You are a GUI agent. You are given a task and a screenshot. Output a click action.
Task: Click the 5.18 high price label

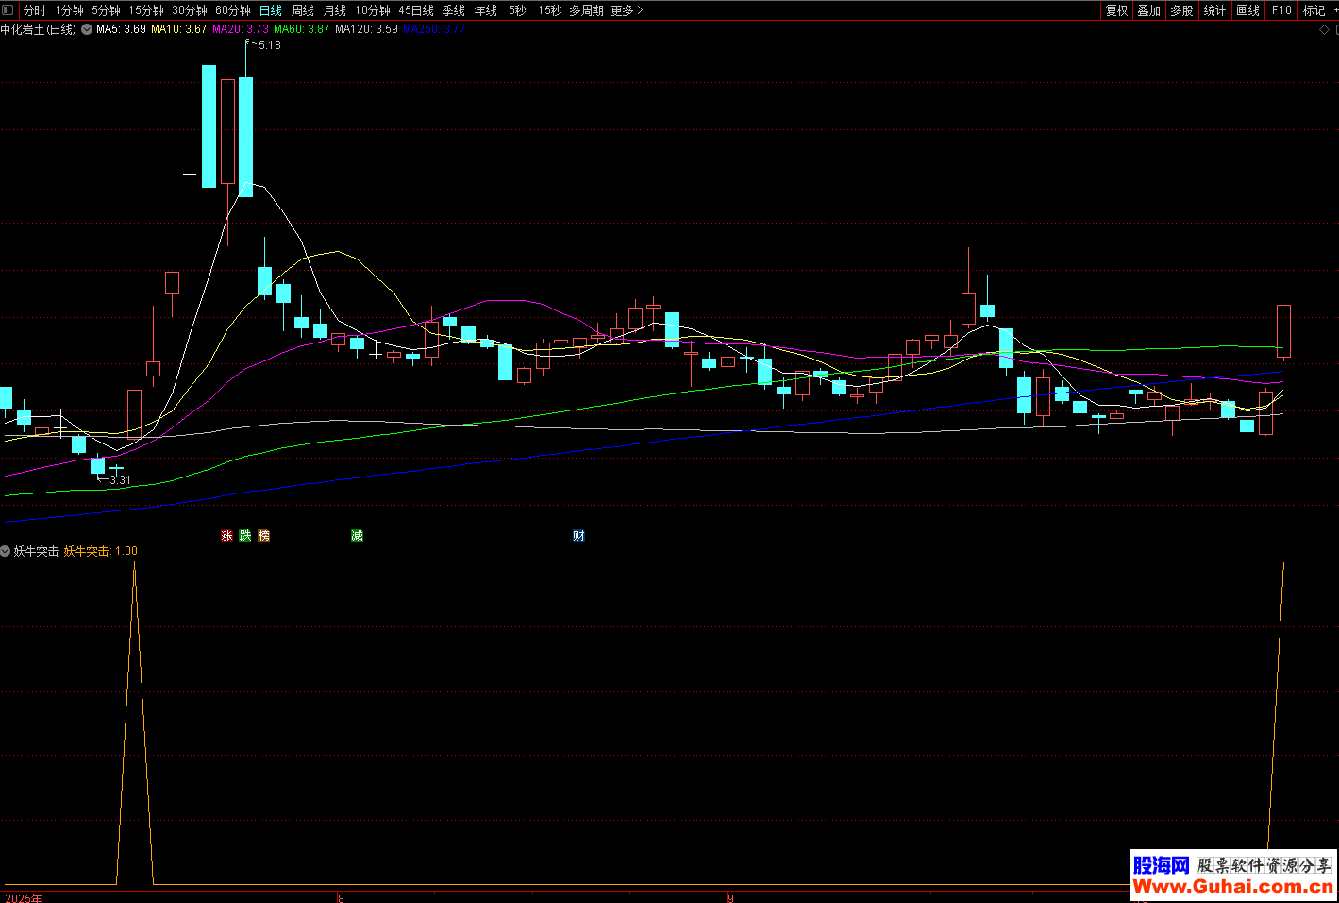(269, 45)
